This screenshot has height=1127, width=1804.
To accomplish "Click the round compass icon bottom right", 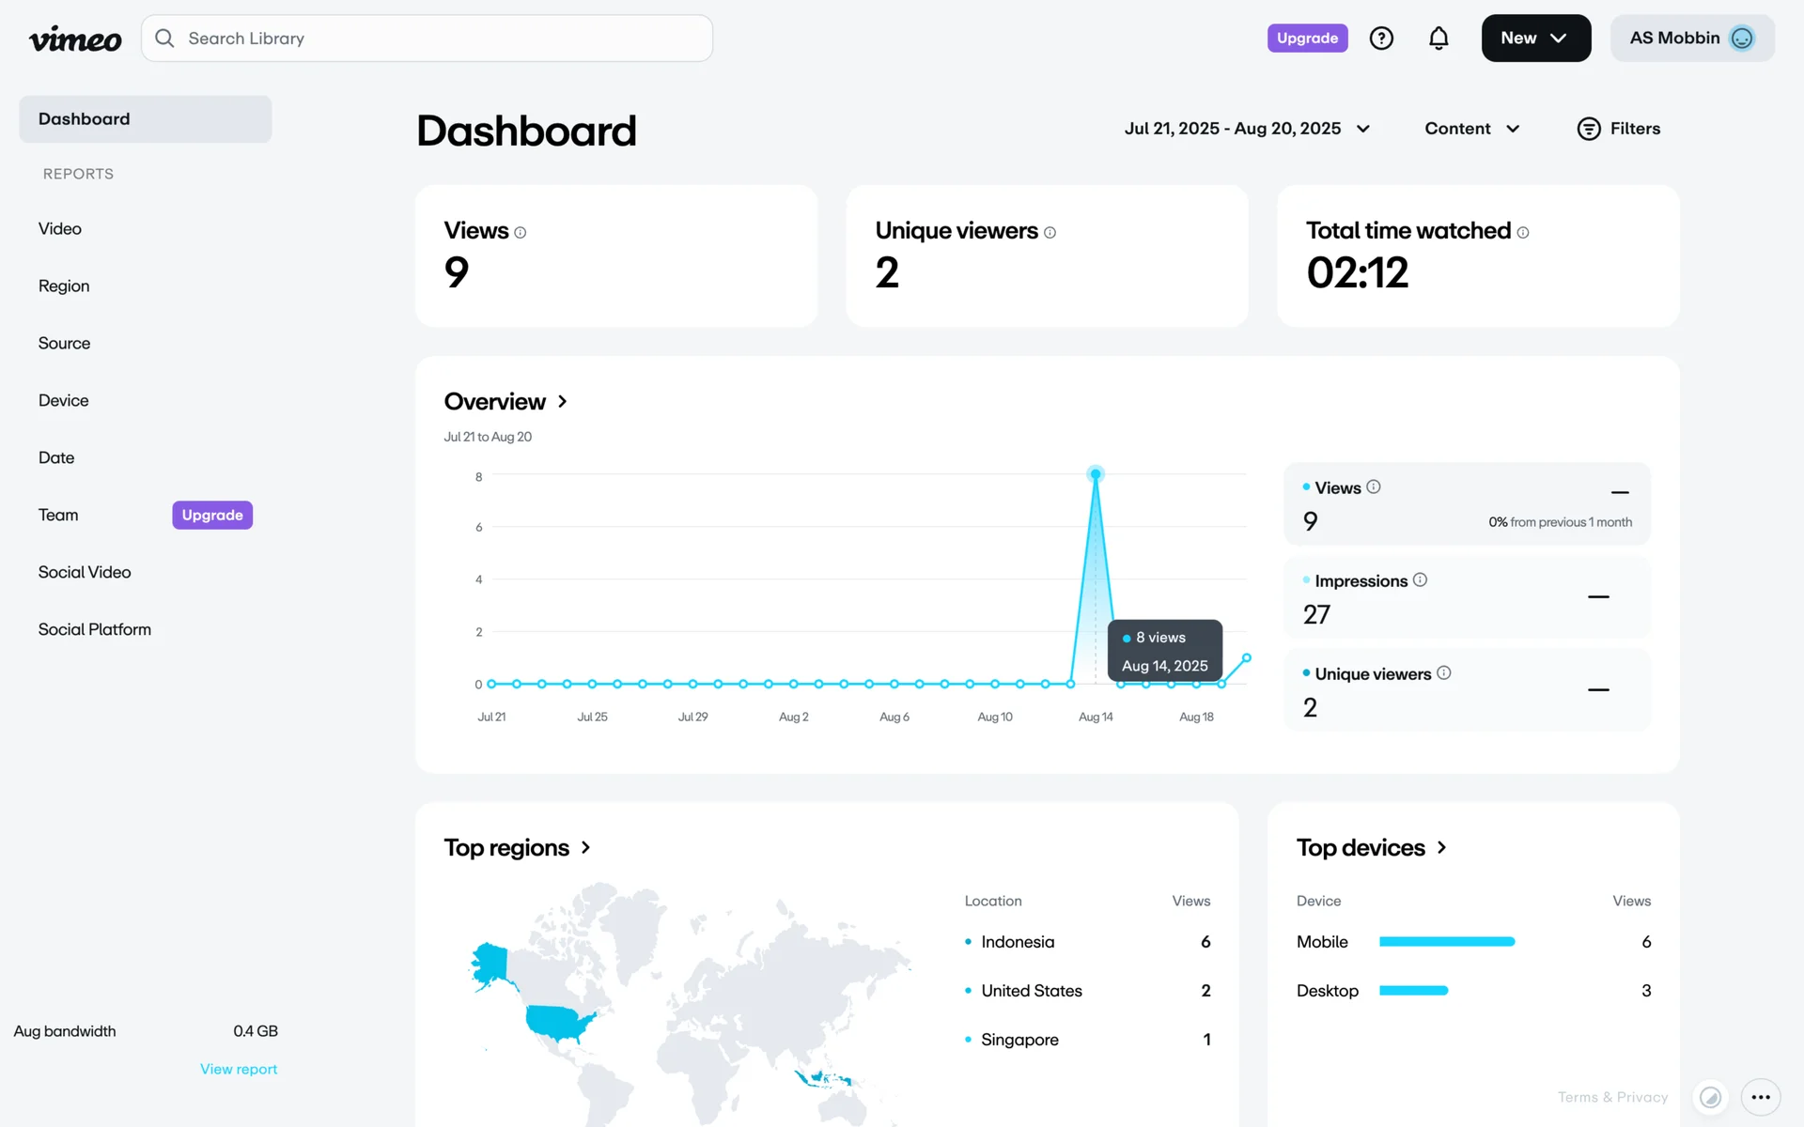I will pos(1711,1097).
